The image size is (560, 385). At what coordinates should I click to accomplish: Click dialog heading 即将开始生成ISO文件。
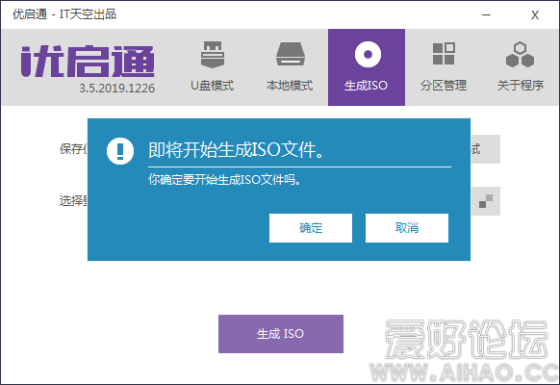tap(236, 150)
